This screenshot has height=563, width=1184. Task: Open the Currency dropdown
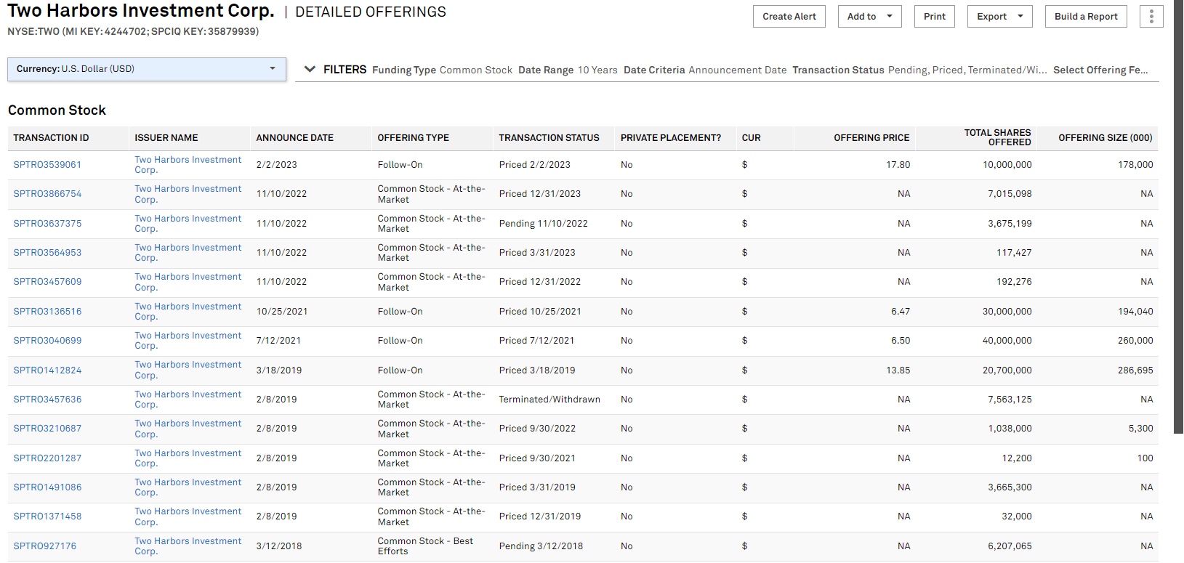click(x=146, y=69)
